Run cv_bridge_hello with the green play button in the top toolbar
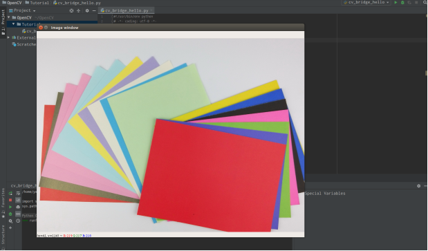Image resolution: width=428 pixels, height=251 pixels. point(396,3)
